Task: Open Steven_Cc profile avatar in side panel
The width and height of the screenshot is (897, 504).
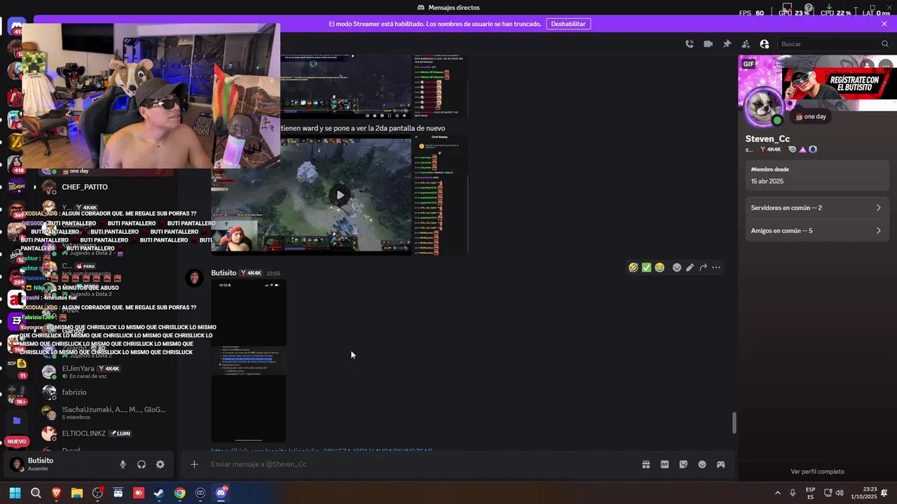Action: [x=764, y=106]
